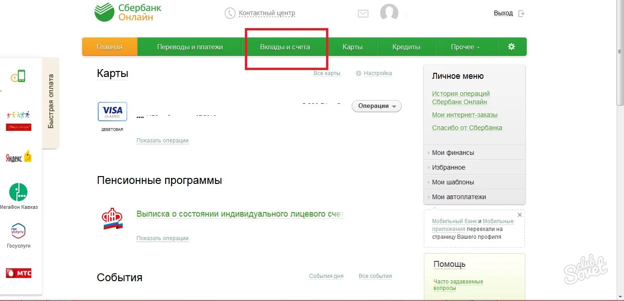Click the Выход link

pyautogui.click(x=503, y=13)
